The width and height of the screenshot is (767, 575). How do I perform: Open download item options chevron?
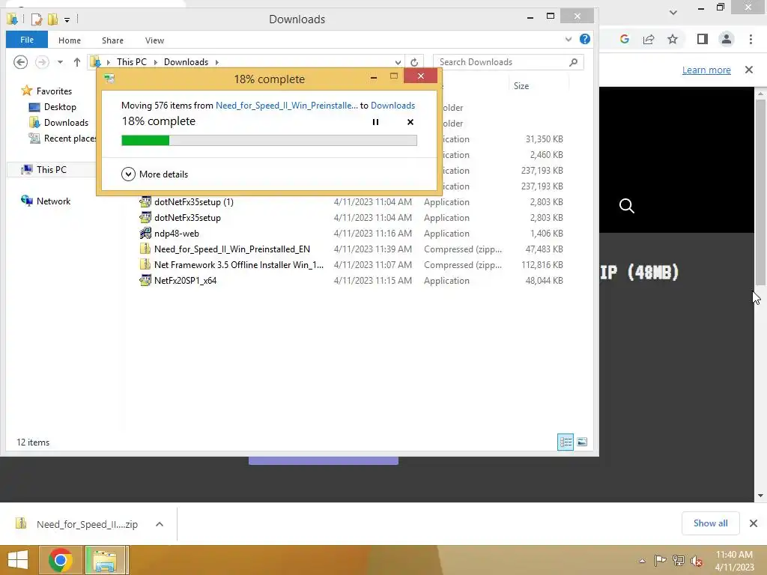coord(159,524)
